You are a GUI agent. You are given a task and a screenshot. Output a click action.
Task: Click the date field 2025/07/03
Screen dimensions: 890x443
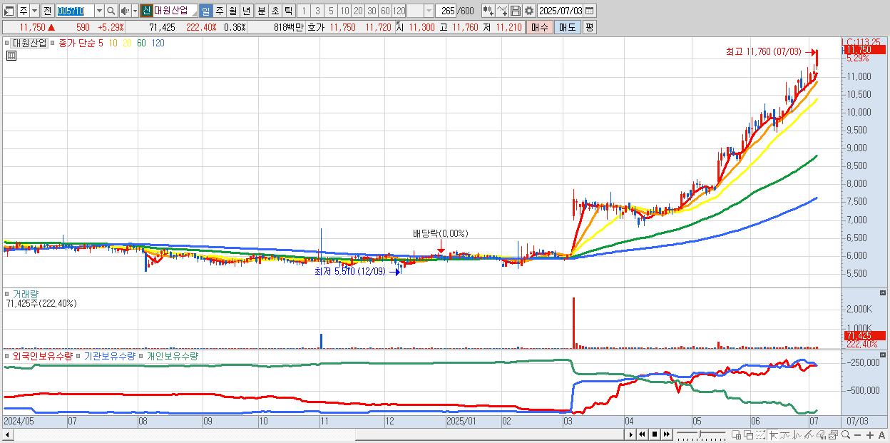[560, 11]
